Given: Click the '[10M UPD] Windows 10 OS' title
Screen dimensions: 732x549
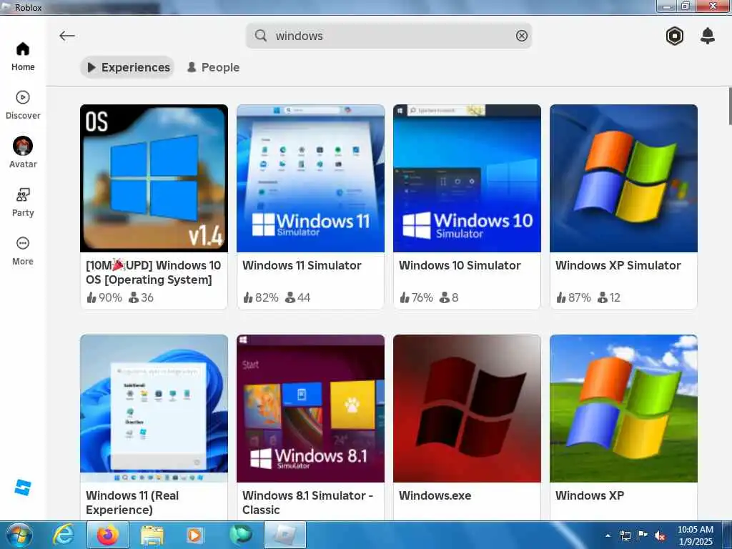Looking at the screenshot, I should pyautogui.click(x=153, y=272).
